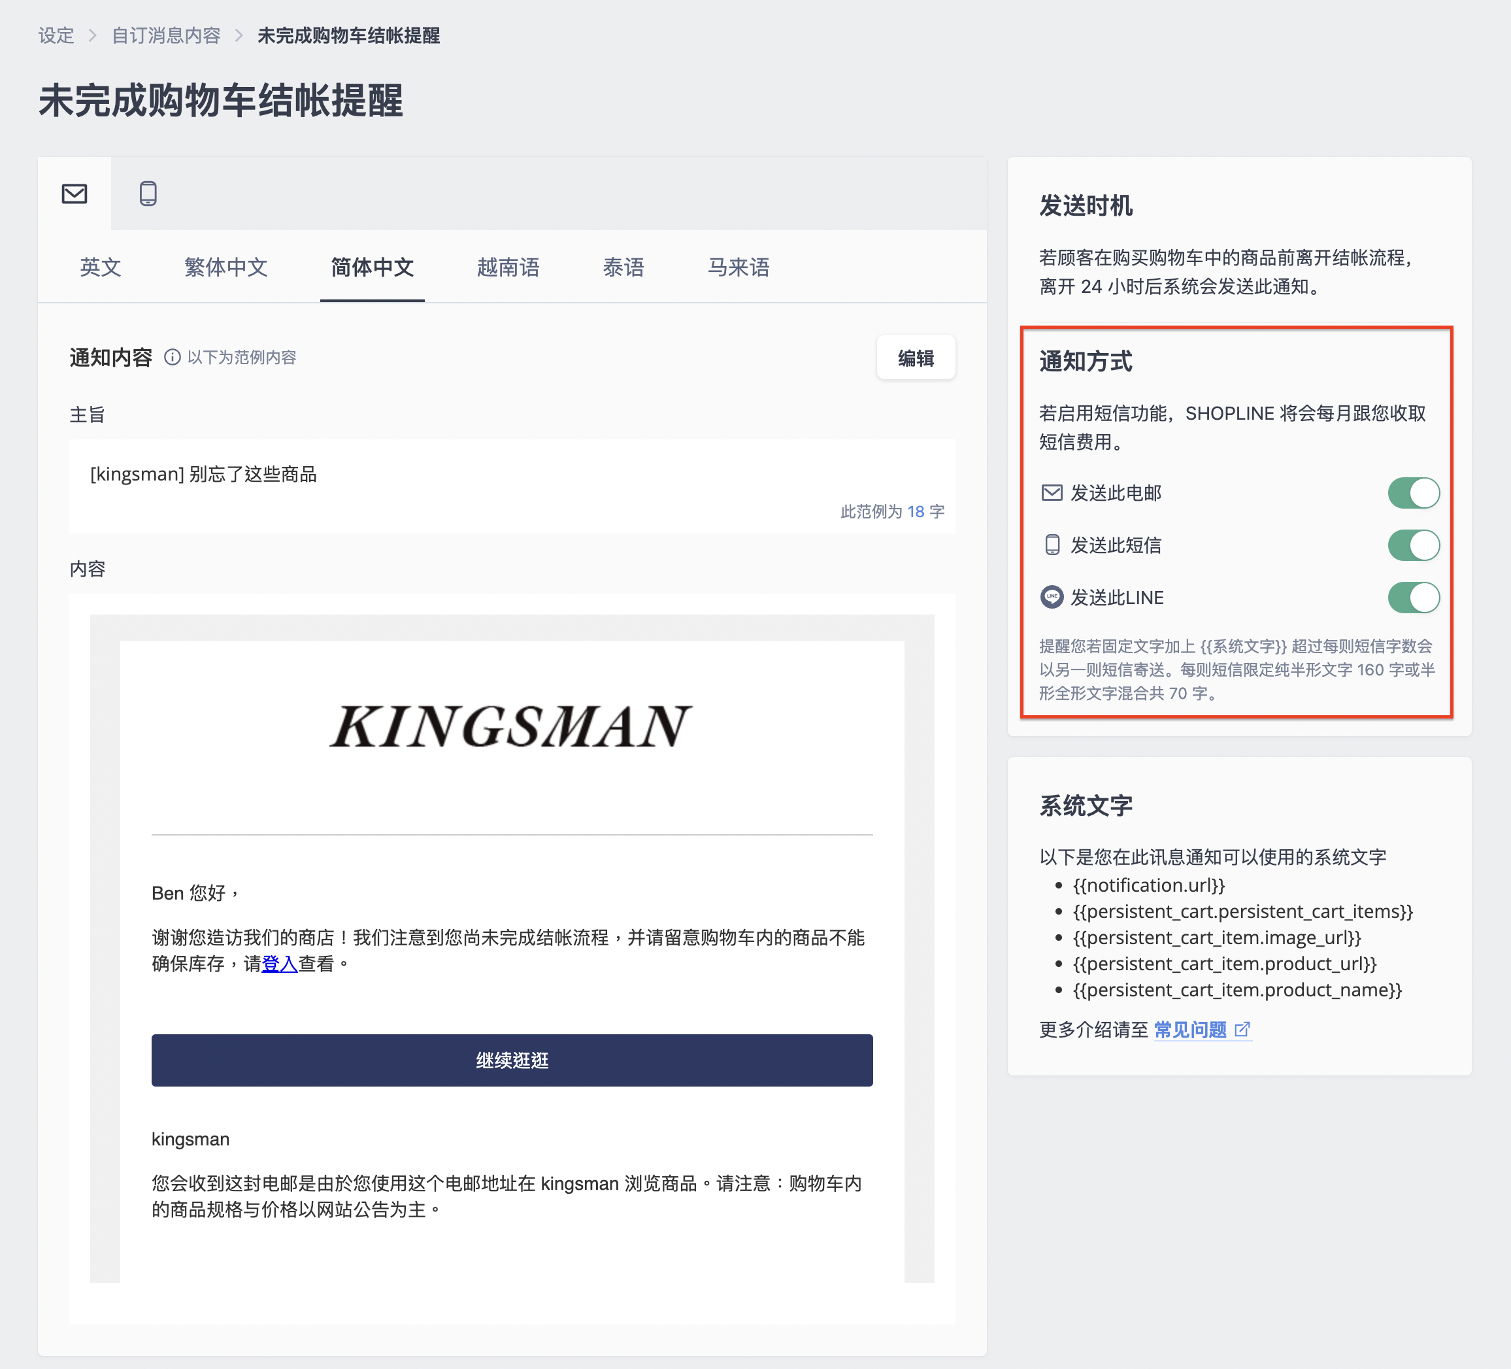
Task: Click the LINE logo icon
Action: (1052, 598)
